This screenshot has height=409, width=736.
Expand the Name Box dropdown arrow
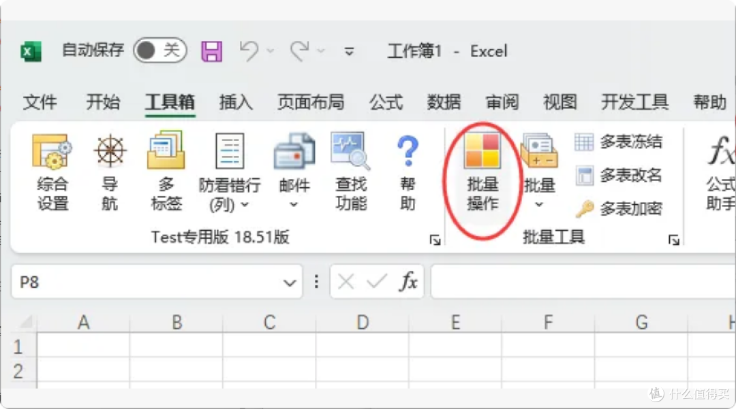[x=290, y=282]
